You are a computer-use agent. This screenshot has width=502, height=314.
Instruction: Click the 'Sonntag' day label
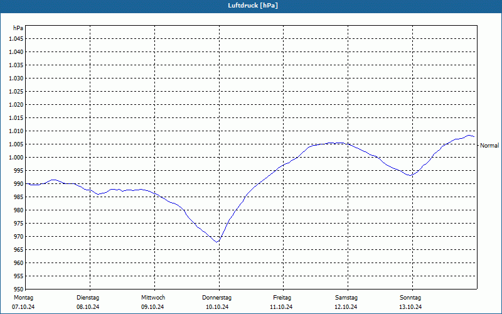point(410,298)
